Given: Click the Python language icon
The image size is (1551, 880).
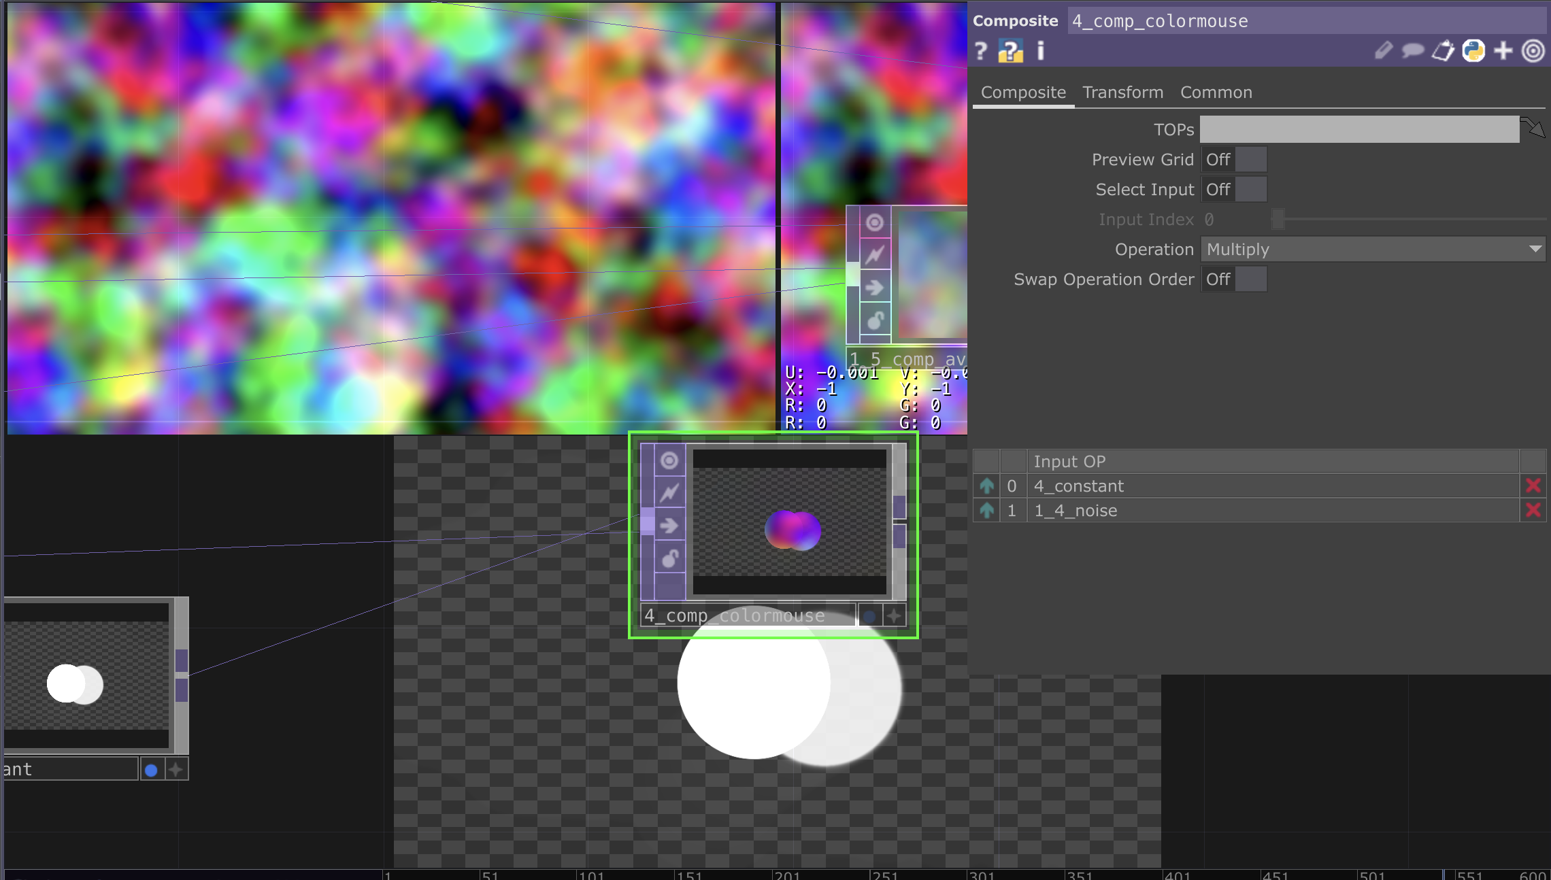Looking at the screenshot, I should [1473, 51].
